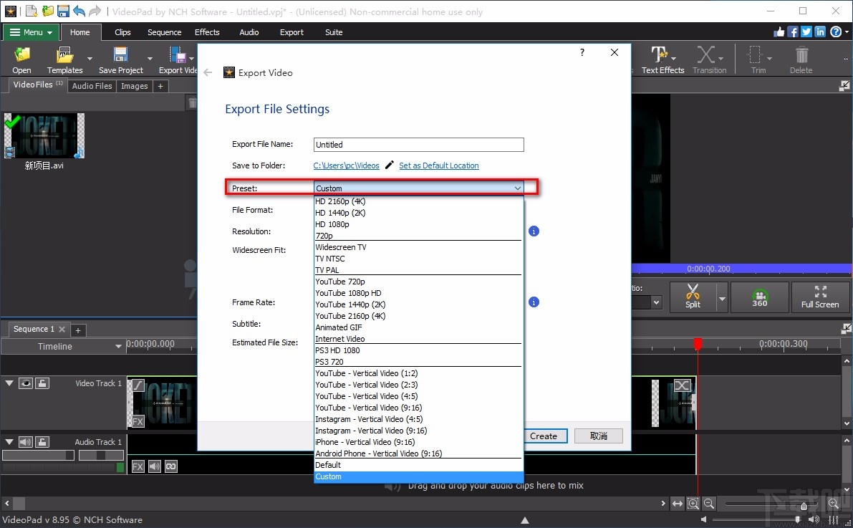Split the clip with scissors button
853x528 pixels.
point(693,297)
